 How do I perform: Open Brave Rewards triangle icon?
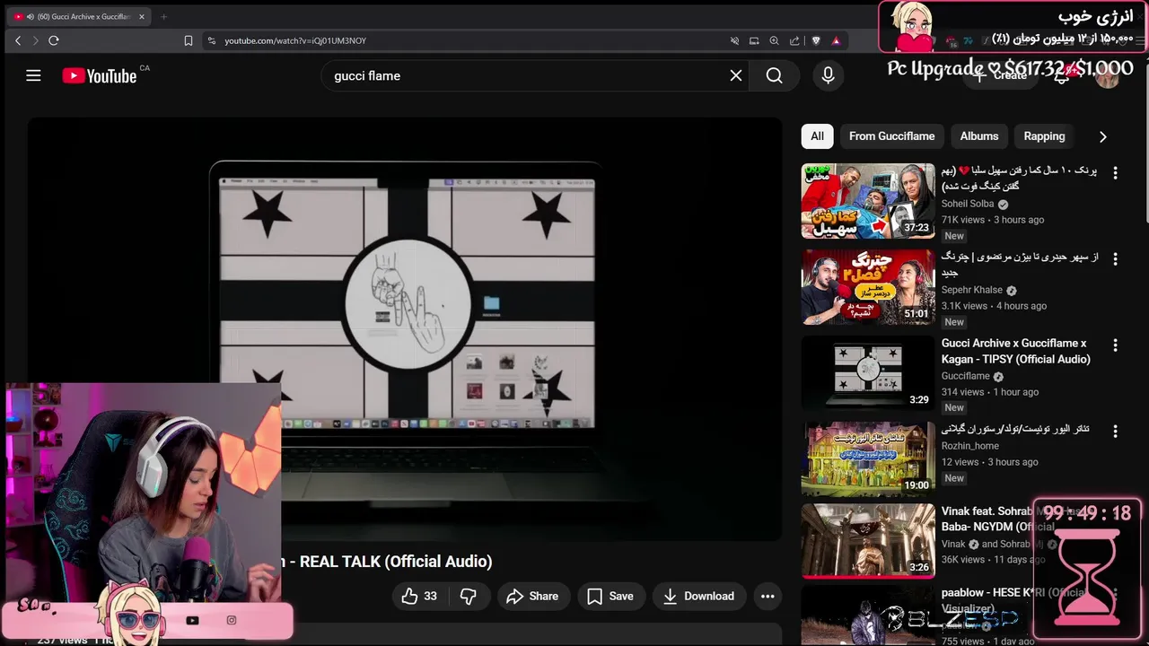coord(836,40)
